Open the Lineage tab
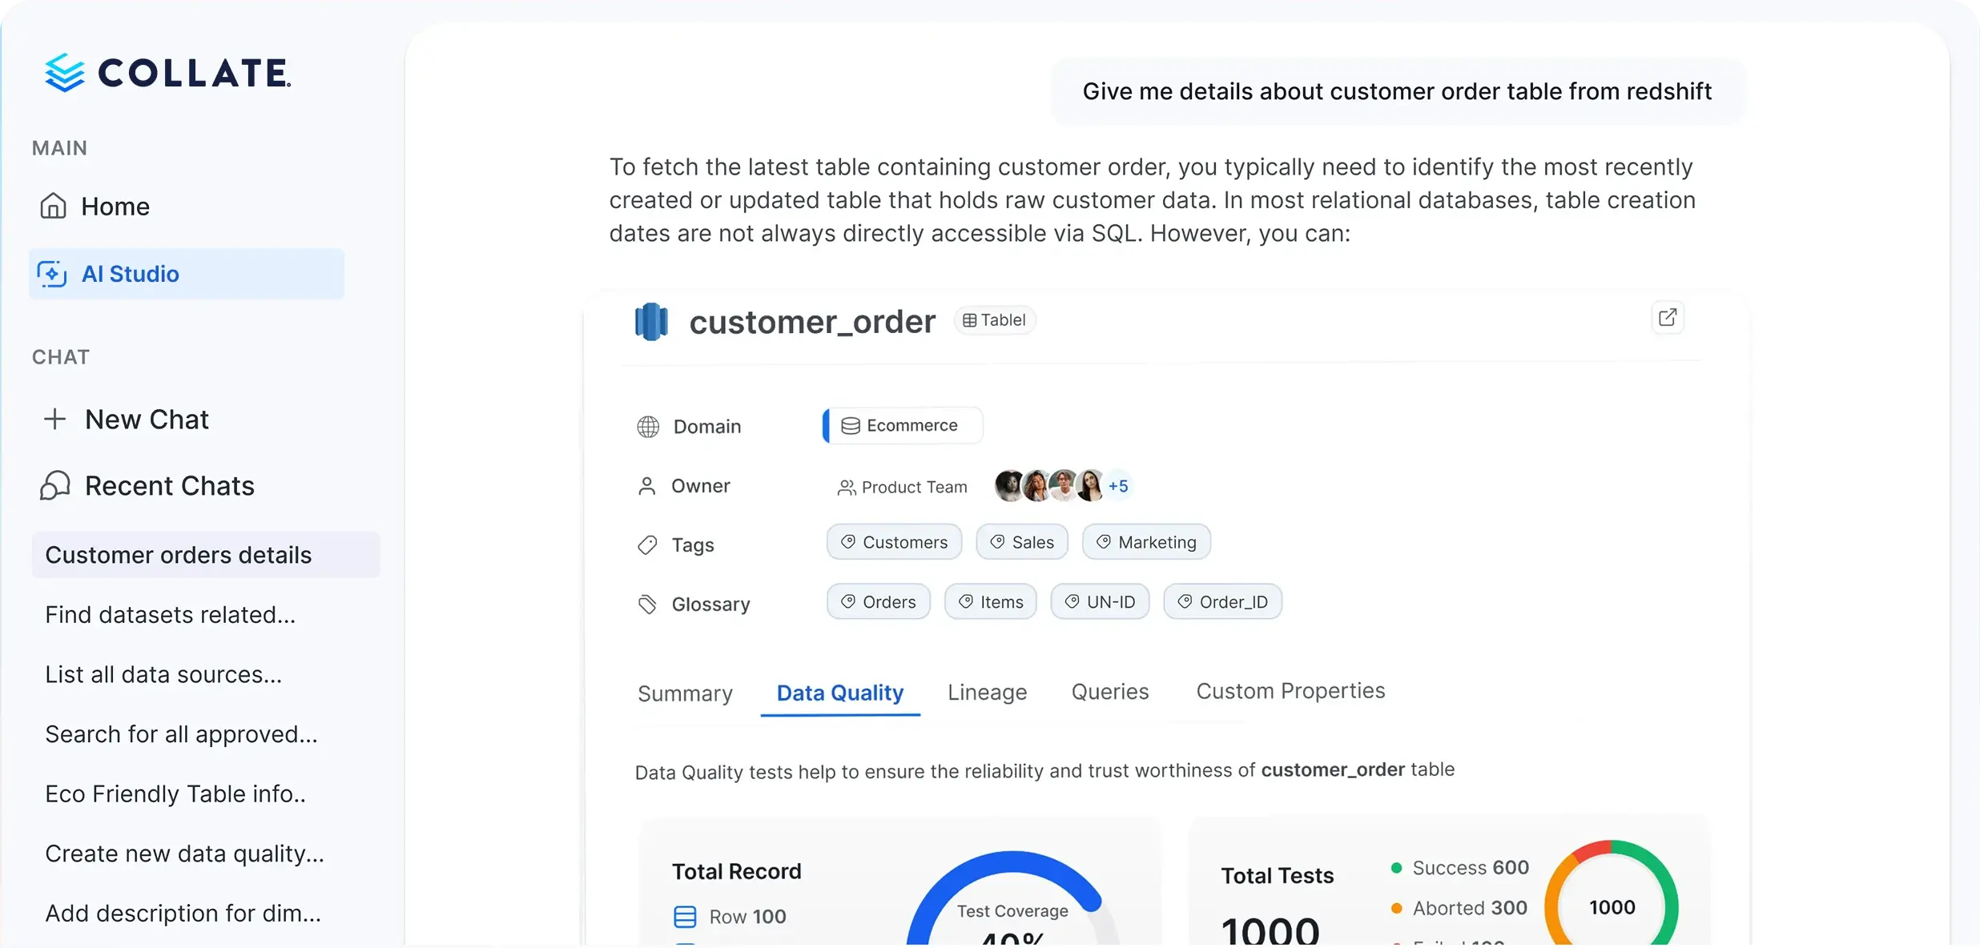Viewport: 1980px width, 948px height. point(987,692)
